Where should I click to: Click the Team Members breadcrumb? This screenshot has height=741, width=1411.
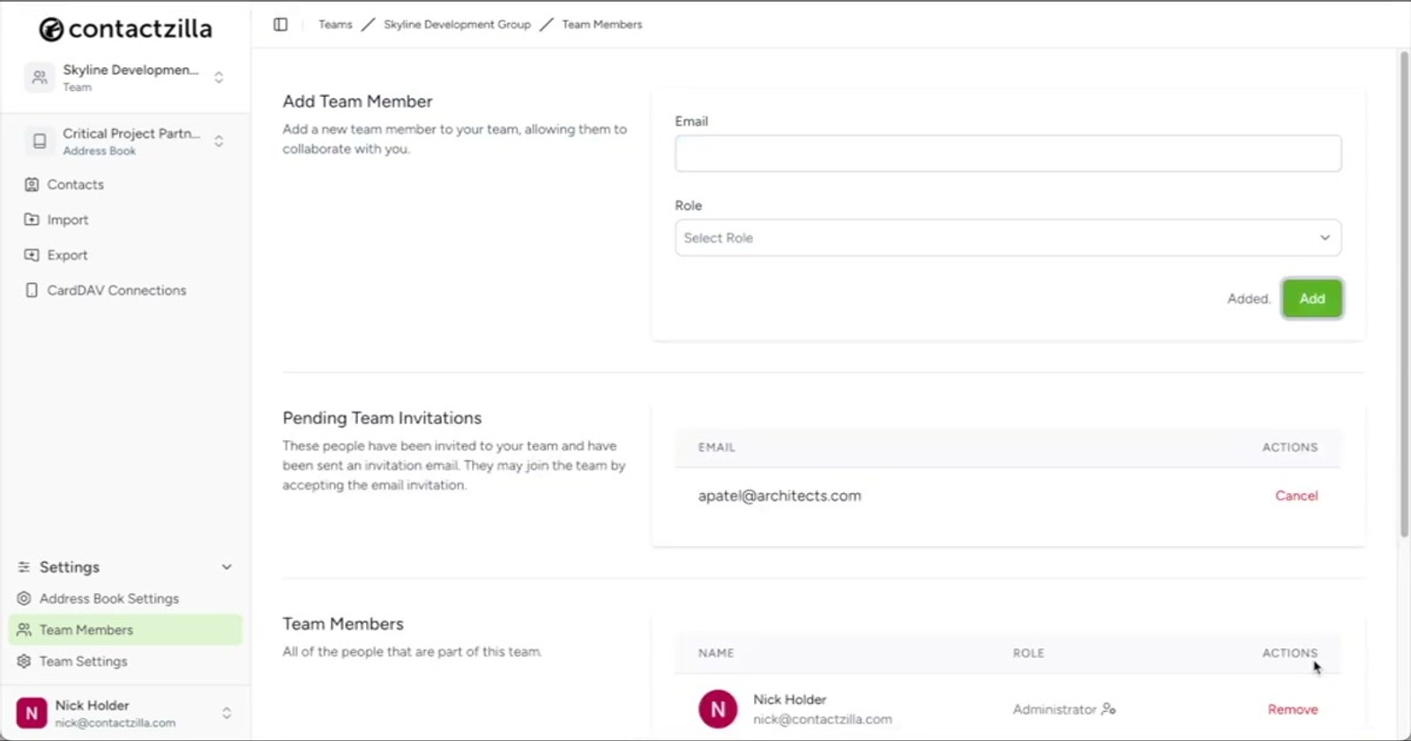tap(602, 25)
